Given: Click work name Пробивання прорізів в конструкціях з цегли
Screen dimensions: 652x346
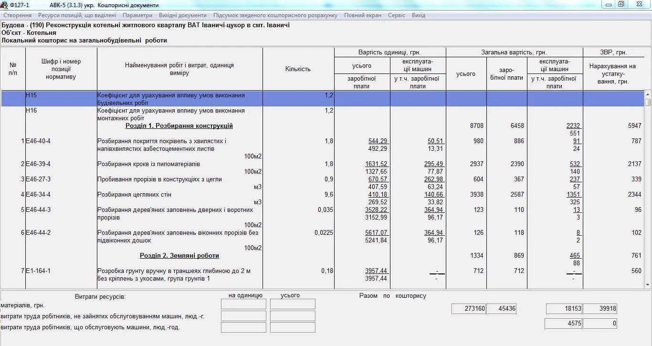Looking at the screenshot, I should point(159,179).
